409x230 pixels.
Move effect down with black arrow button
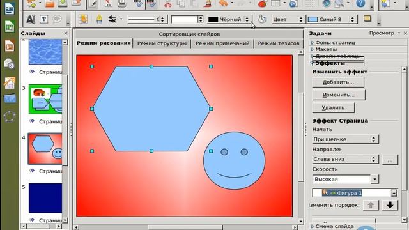pos(390,205)
